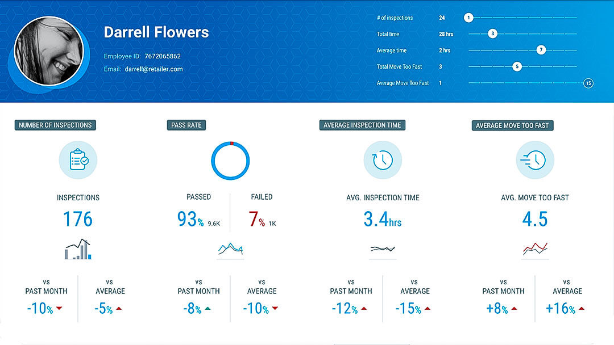Click the employee ID number 7672065862
This screenshot has height=345, width=614.
pos(163,56)
